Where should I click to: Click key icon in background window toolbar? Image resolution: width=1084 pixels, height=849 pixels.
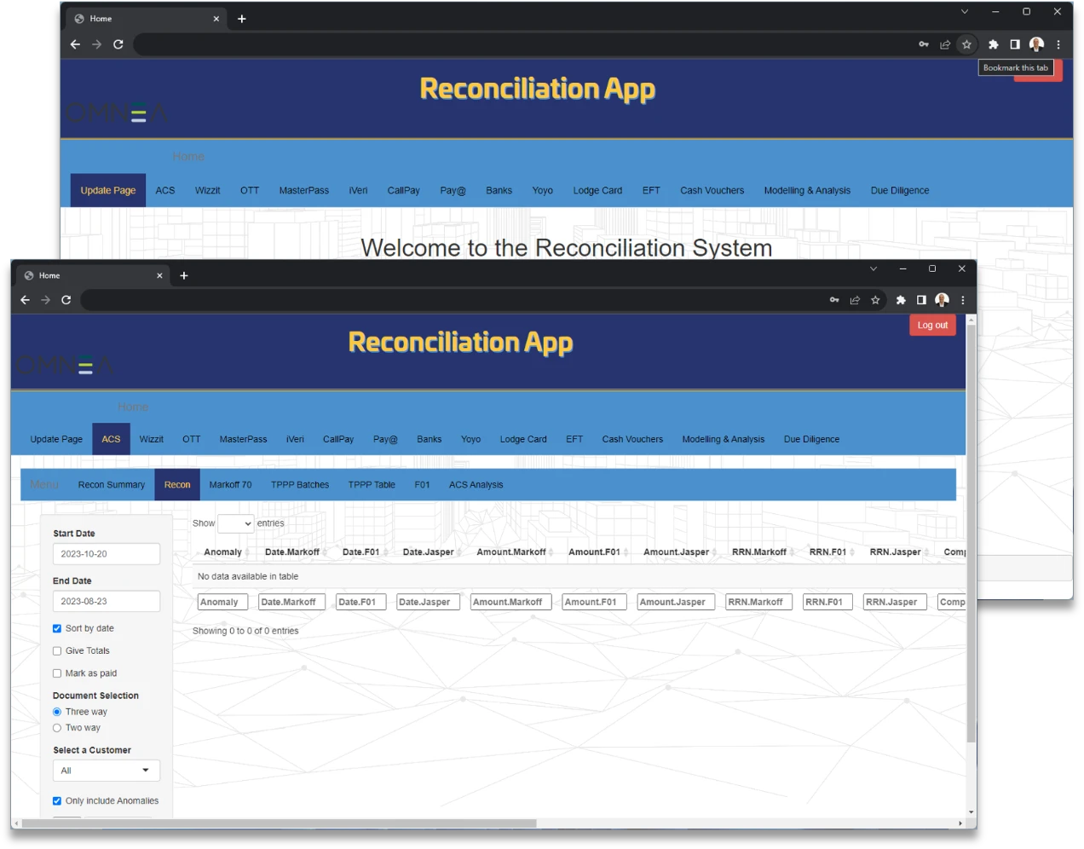click(924, 44)
